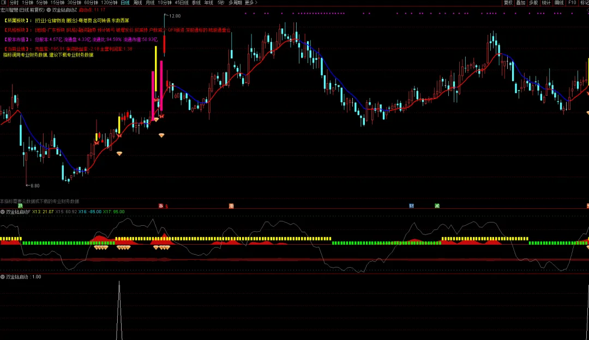Click the green 跌 event marker
589x340 pixels.
point(20,206)
